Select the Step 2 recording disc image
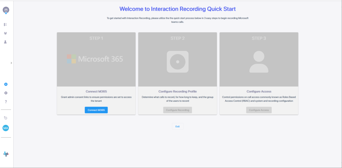This screenshot has width=342, height=168. (x=177, y=61)
